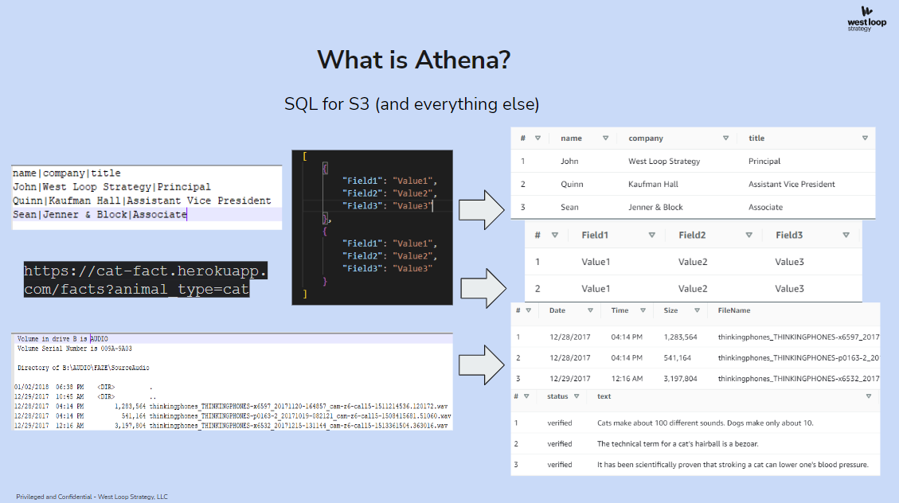Click the "Kaufman Hall" company cell
The width and height of the screenshot is (899, 503).
pos(653,184)
